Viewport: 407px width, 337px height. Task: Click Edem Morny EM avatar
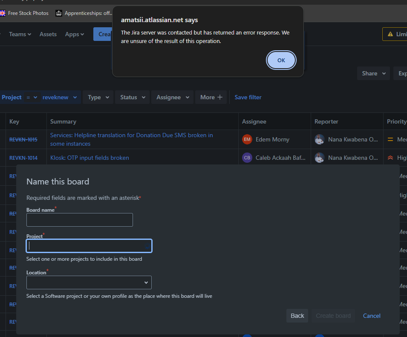point(247,139)
